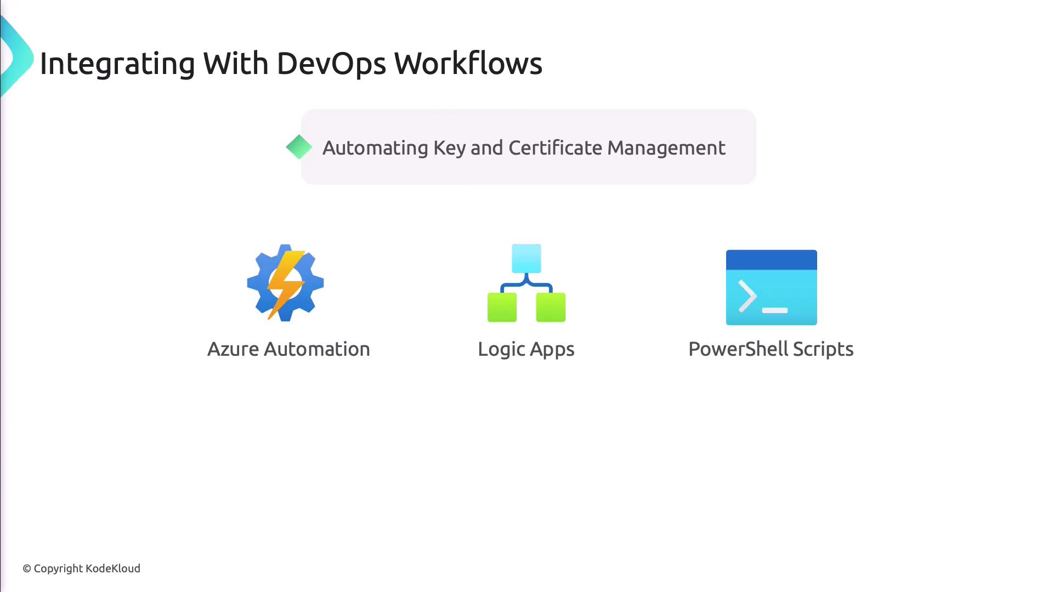Click the 'Integrating With DevOps Workflows' title

coord(291,64)
